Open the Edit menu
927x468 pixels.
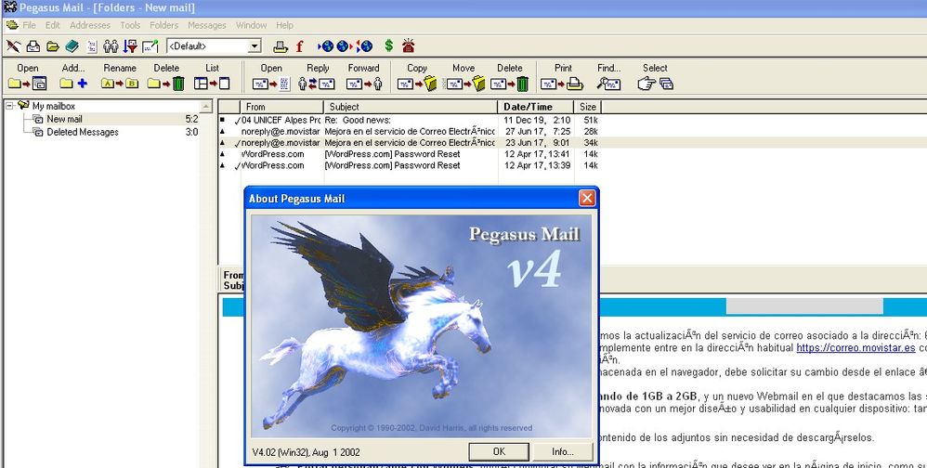point(53,25)
